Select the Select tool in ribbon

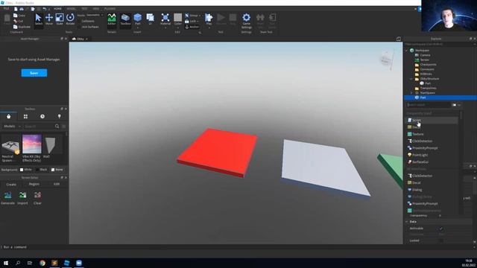point(39,20)
